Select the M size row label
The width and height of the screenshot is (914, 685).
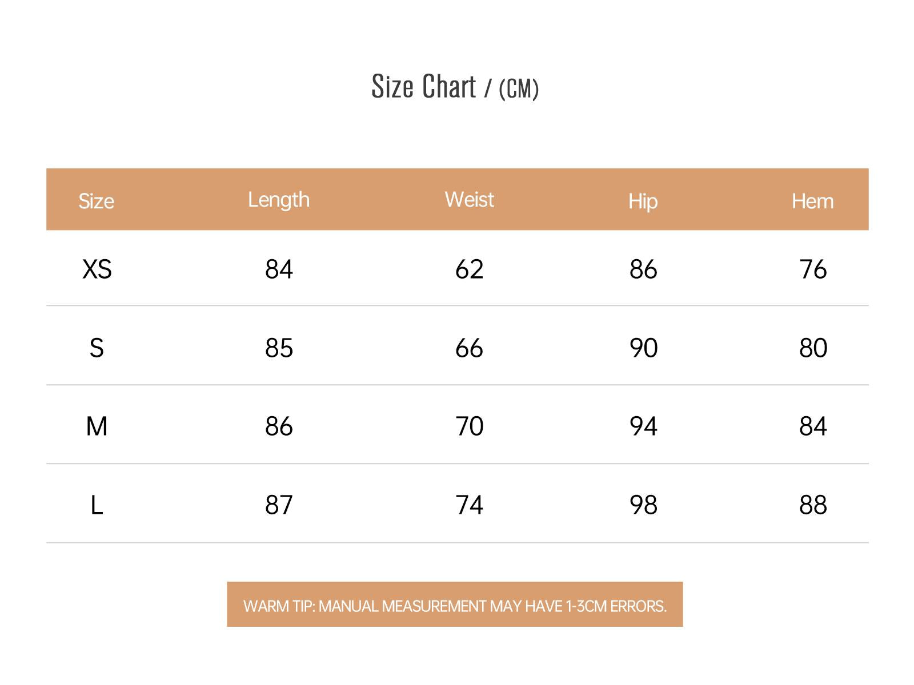tap(97, 426)
